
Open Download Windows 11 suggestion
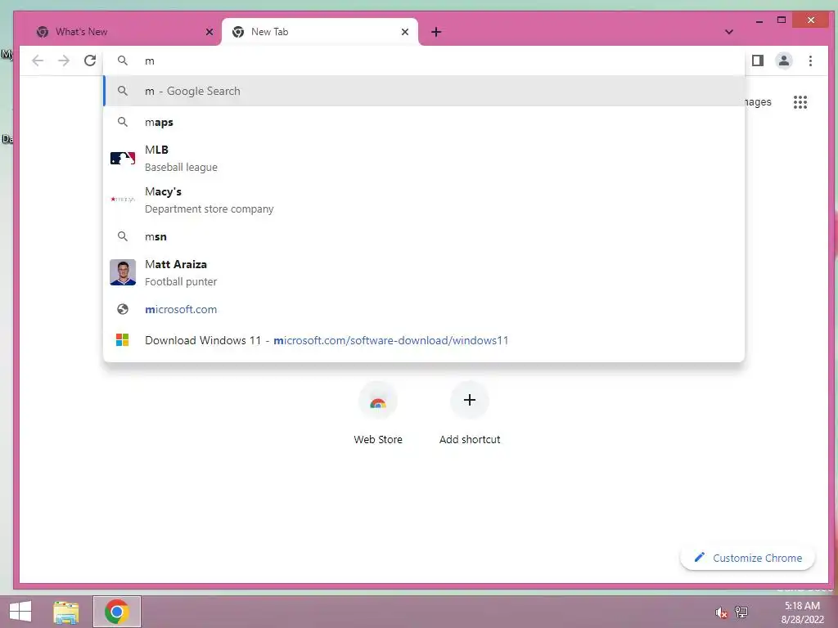pos(424,340)
